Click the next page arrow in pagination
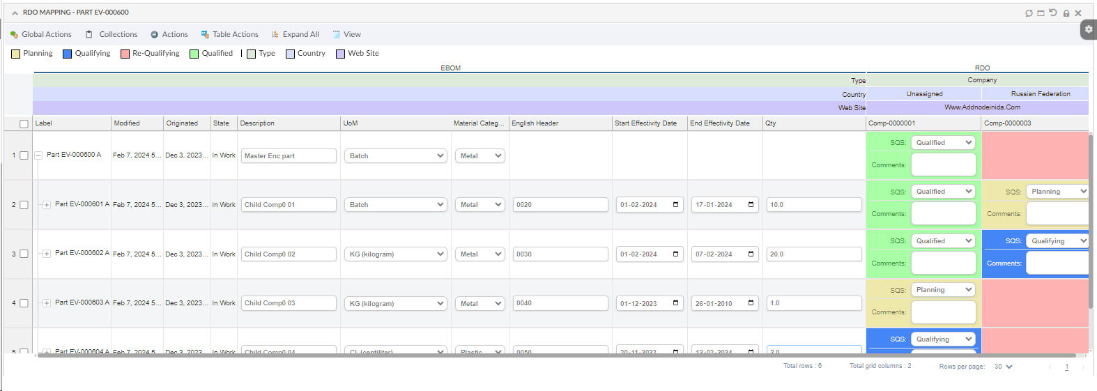 pyautogui.click(x=1083, y=367)
